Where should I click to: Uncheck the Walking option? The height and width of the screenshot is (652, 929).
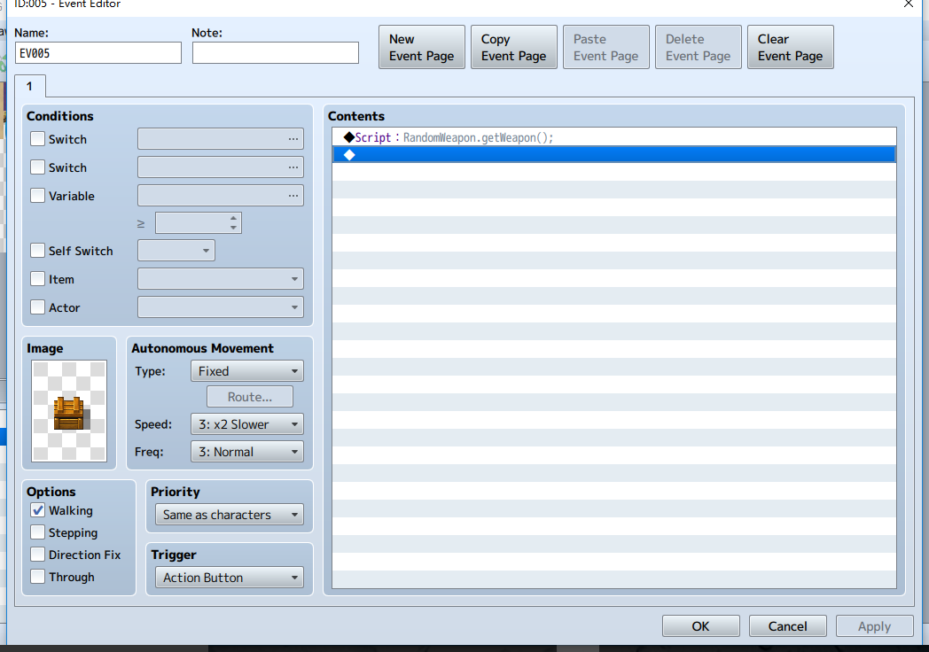[37, 510]
